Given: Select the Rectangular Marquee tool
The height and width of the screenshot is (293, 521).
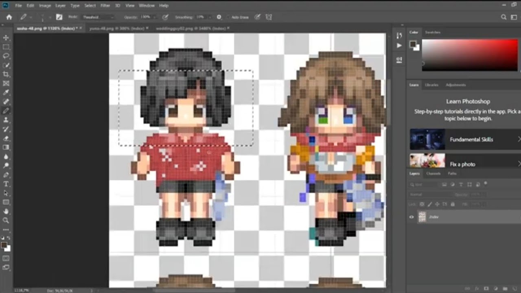Looking at the screenshot, I should pos(6,47).
